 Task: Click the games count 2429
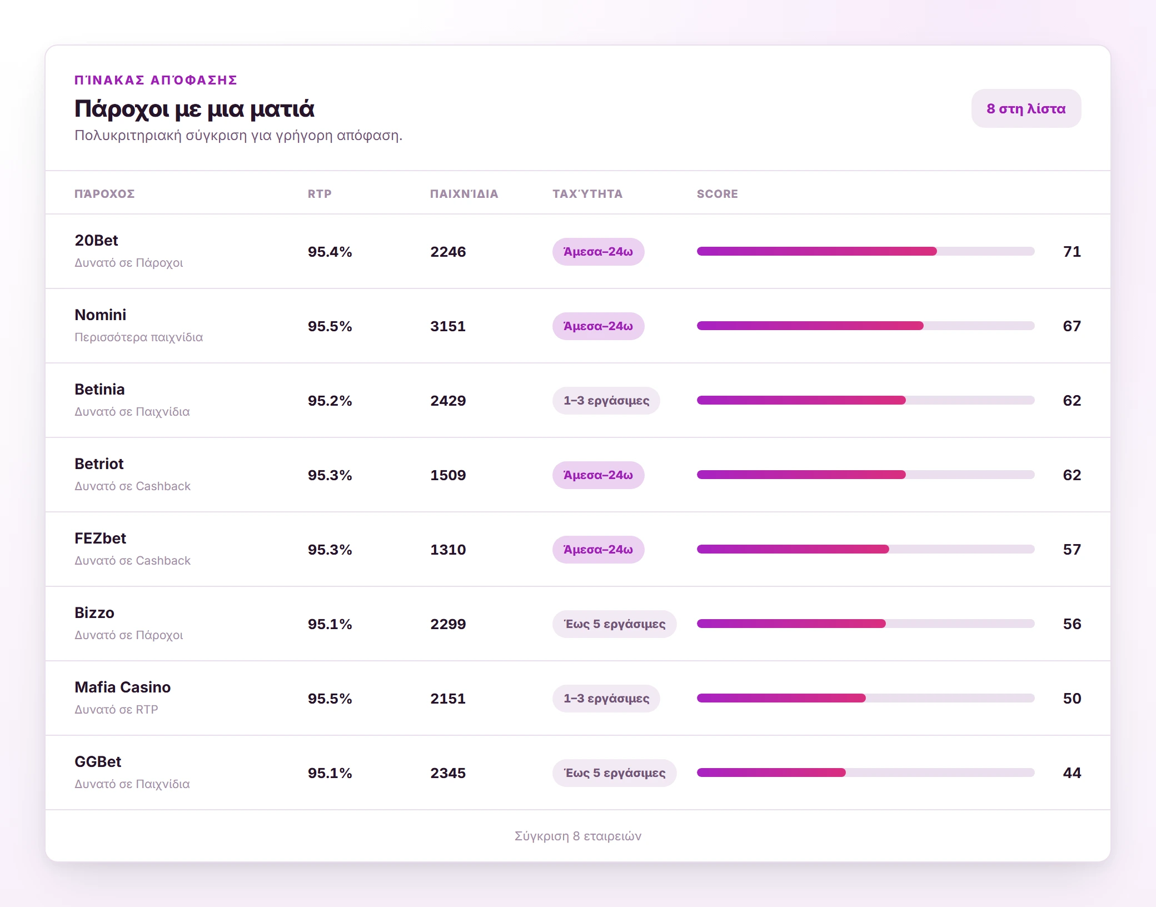pyautogui.click(x=448, y=401)
